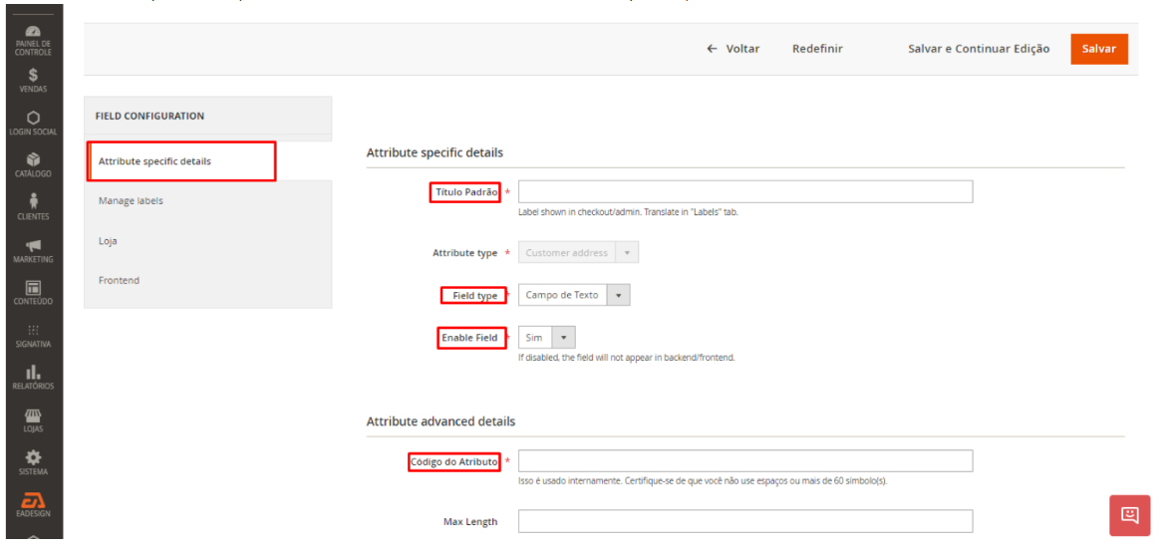Go back using the Voltar button

(x=733, y=49)
